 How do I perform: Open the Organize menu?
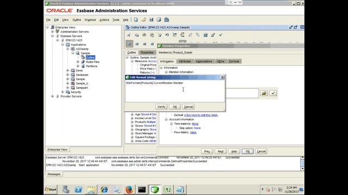[x=90, y=20]
